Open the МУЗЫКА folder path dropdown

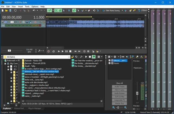coord(69,57)
